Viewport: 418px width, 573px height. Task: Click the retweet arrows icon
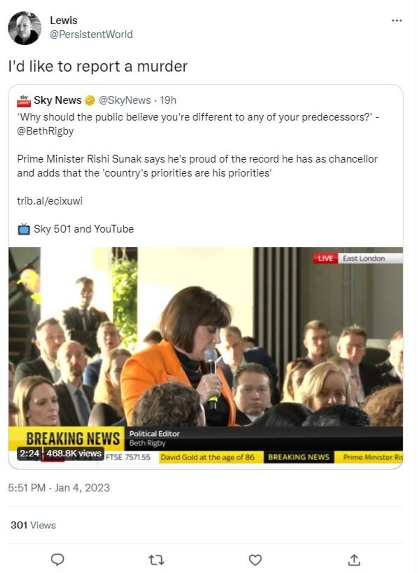coord(156,560)
